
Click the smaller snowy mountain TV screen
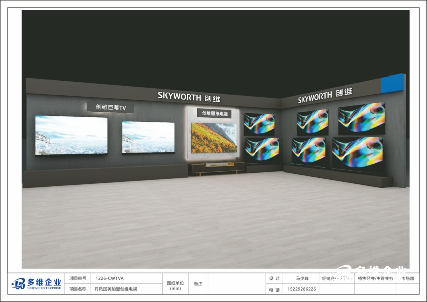click(x=149, y=137)
